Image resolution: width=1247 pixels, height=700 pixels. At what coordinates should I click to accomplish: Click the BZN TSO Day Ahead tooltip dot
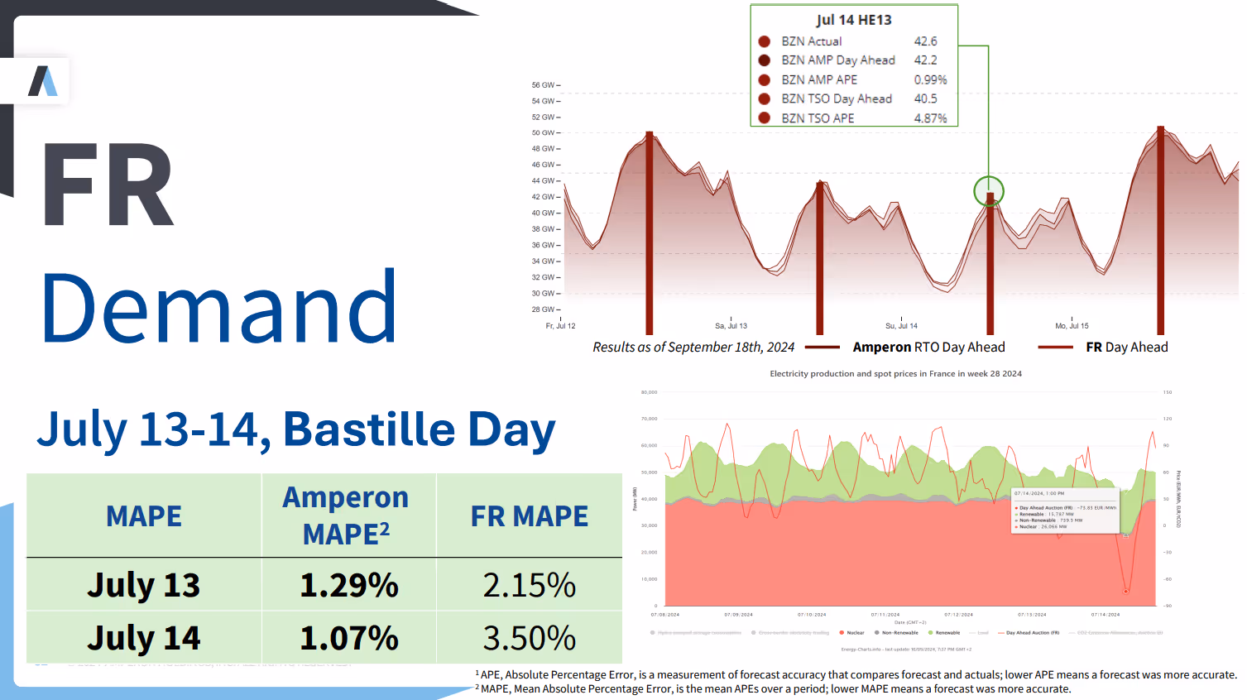tap(765, 99)
